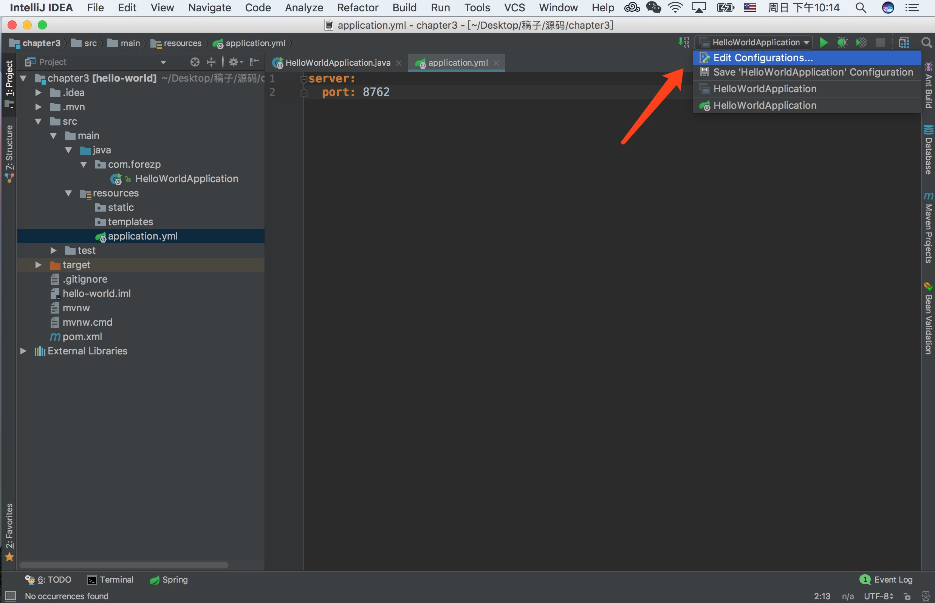Click scroll from source crosshair icon
Image resolution: width=935 pixels, height=603 pixels.
tap(195, 62)
